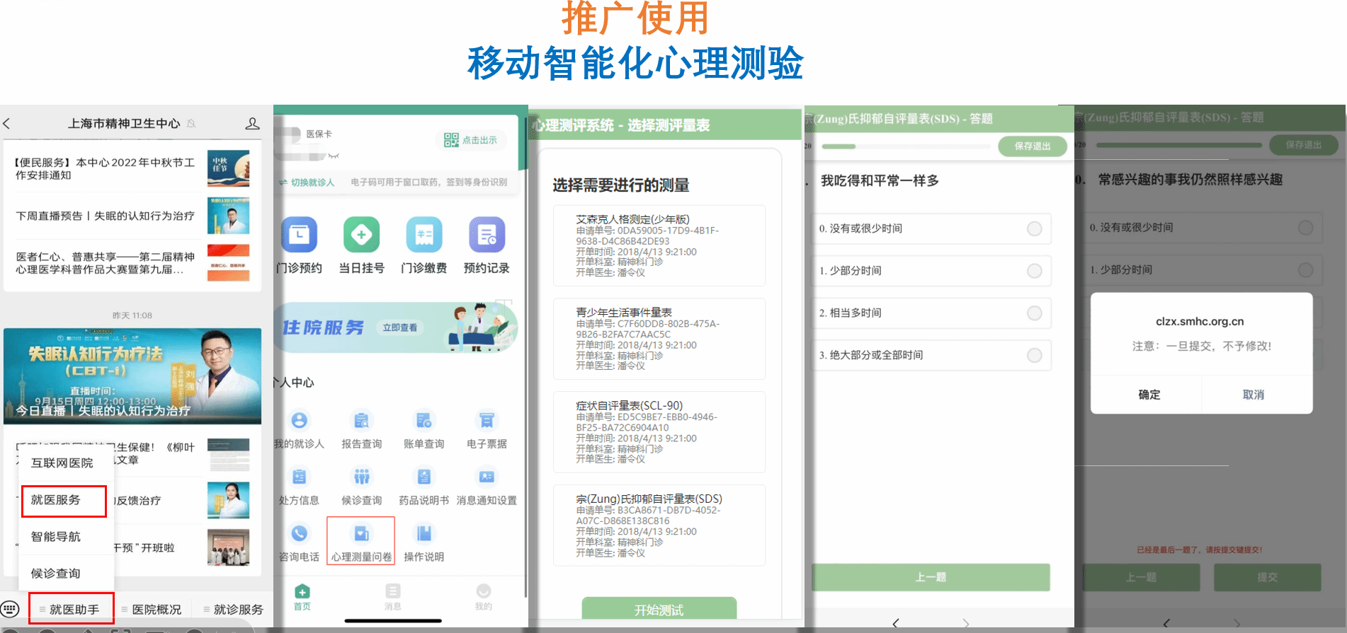Confirm the dialog with 确定

pos(1149,395)
